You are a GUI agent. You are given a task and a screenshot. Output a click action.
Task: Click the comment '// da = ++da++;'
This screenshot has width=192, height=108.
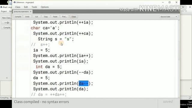click(x=49, y=94)
